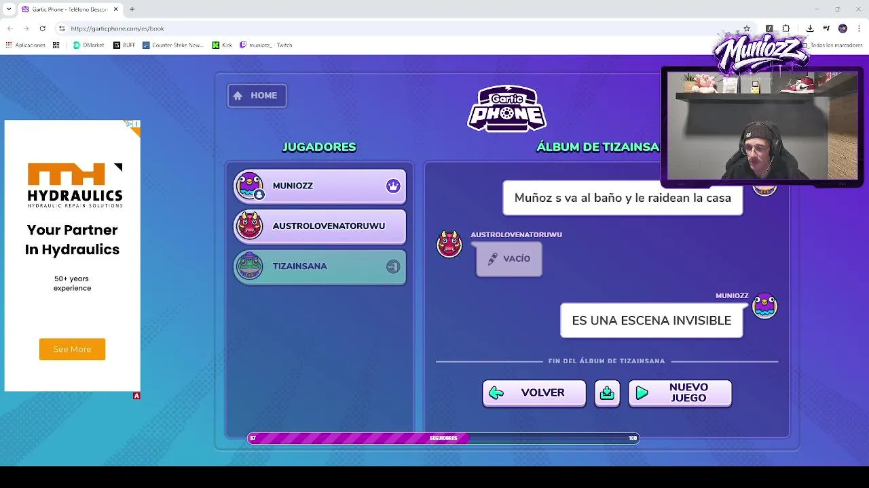
Task: Click the text bubble about Muñoz va al baño
Action: (623, 198)
